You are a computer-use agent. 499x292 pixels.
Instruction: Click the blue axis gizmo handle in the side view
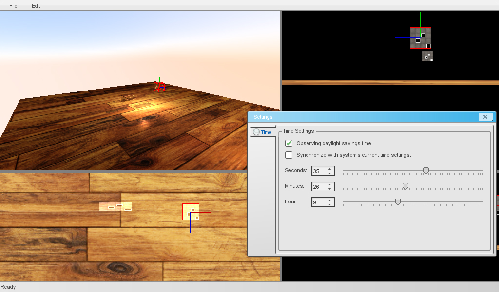[x=402, y=38]
